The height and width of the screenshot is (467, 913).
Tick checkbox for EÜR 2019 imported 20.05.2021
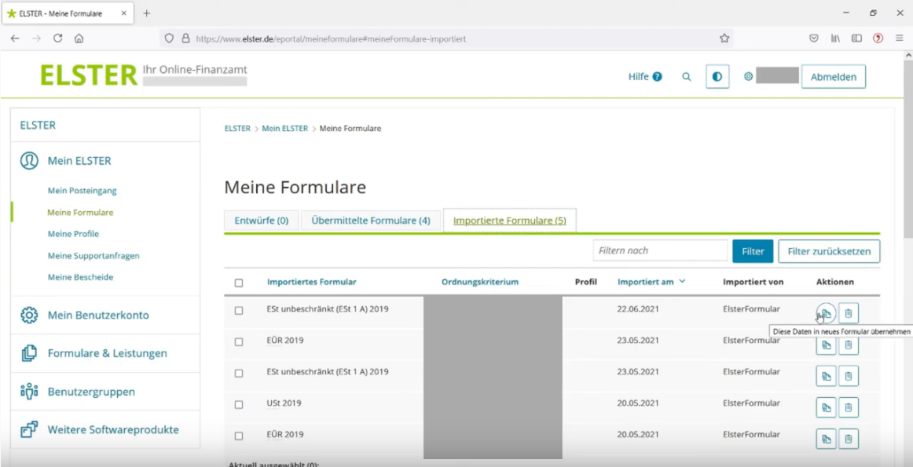click(x=239, y=436)
